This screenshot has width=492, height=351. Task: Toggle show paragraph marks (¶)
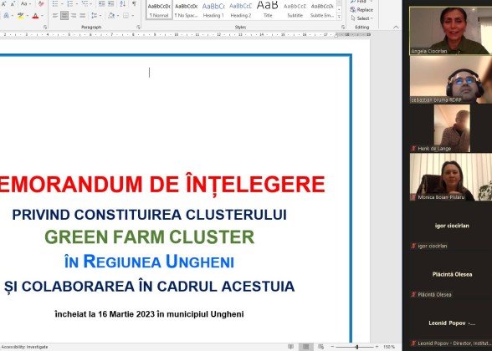(134, 4)
